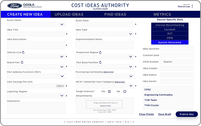This screenshot has height=126, width=201.
Task: Check the Tough Choices No box
Action: (x=125, y=91)
